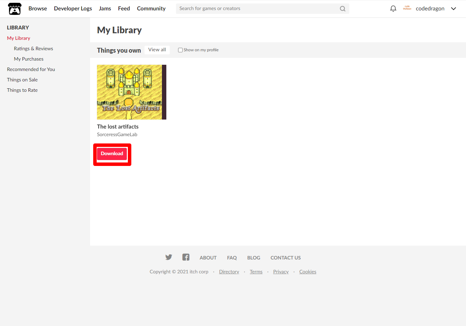Open The lost artifacts title link

click(118, 126)
